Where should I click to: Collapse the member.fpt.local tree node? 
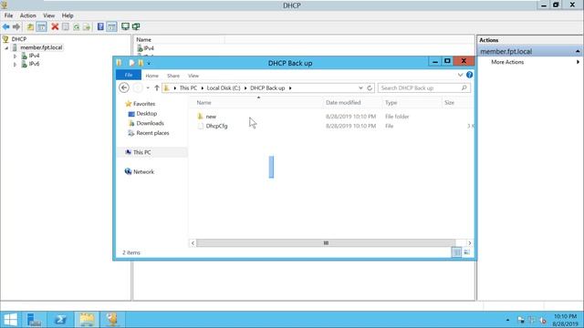click(6, 47)
